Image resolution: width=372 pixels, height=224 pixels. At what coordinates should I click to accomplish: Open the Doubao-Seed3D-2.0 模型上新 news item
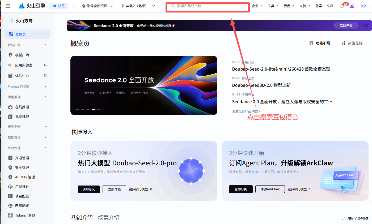tap(261, 85)
